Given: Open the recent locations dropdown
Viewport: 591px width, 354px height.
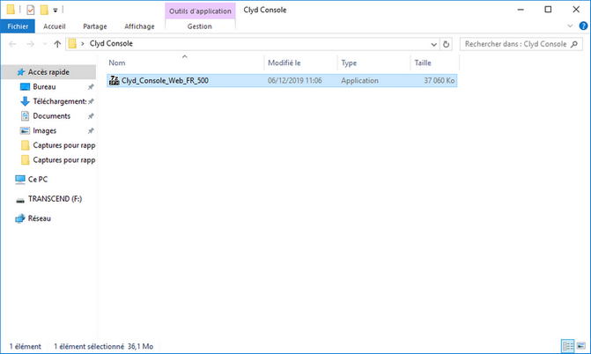Looking at the screenshot, I should (45, 44).
